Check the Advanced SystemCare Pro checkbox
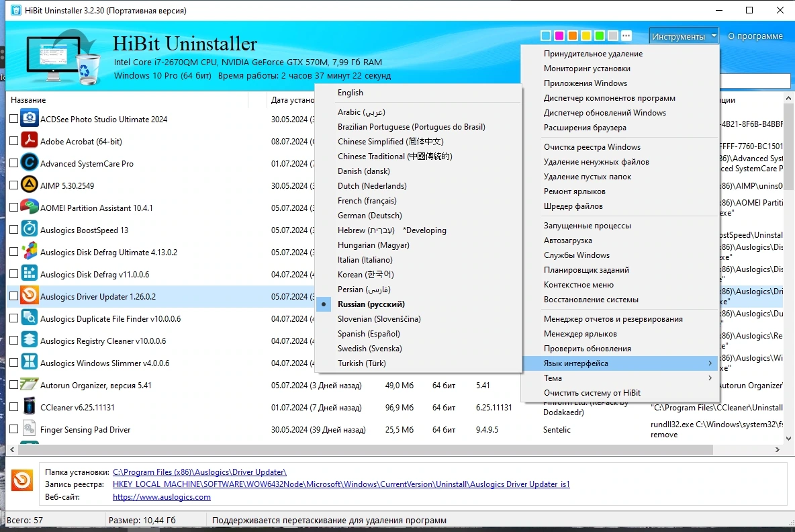This screenshot has width=795, height=532. click(14, 163)
